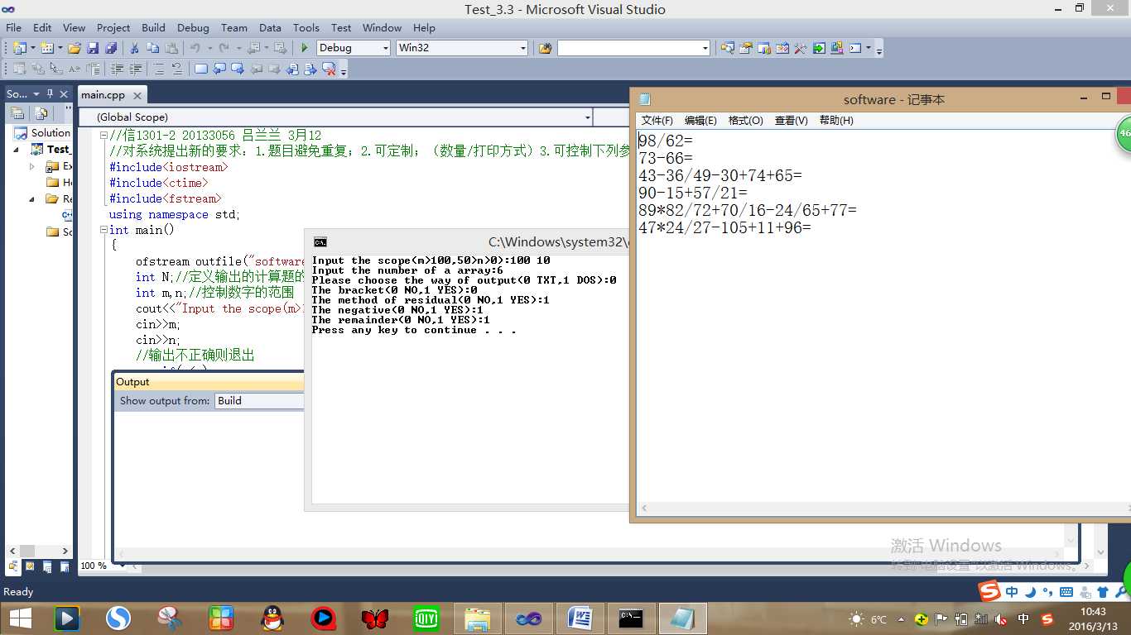Viewport: 1131px width, 635px height.
Task: Start debugging with the green play icon
Action: pyautogui.click(x=305, y=48)
